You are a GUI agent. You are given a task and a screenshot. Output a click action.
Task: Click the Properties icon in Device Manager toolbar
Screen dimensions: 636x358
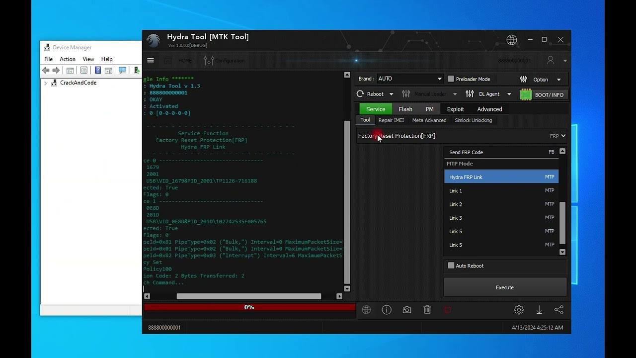[84, 71]
